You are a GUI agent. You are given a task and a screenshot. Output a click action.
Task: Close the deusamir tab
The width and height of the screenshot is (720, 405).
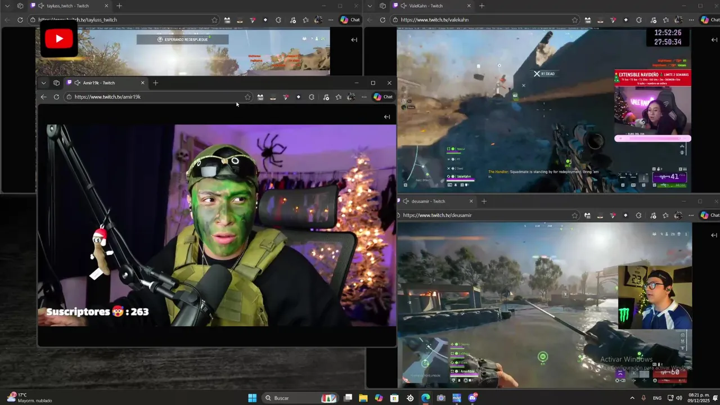pos(471,201)
